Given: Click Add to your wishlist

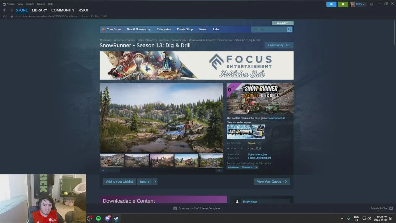Looking at the screenshot, I should [x=119, y=181].
